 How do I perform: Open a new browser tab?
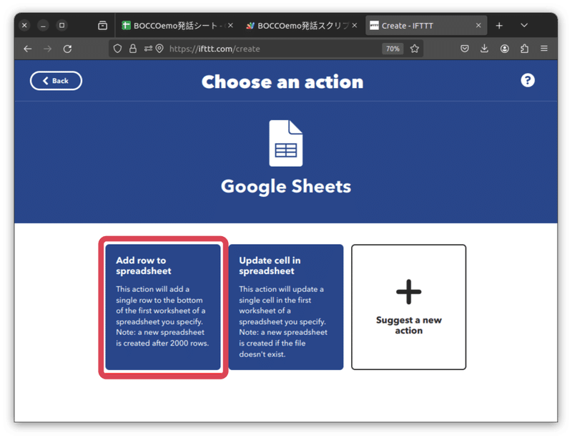pos(499,26)
